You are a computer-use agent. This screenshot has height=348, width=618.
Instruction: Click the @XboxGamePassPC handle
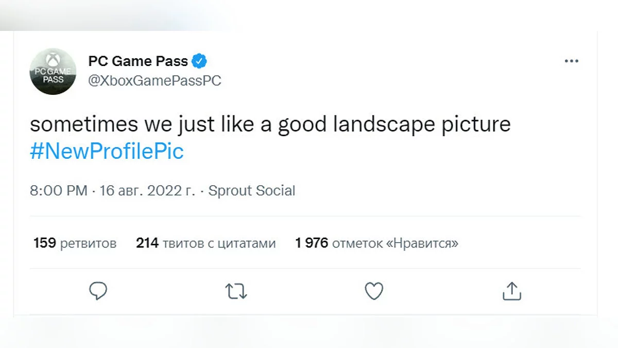coord(154,81)
